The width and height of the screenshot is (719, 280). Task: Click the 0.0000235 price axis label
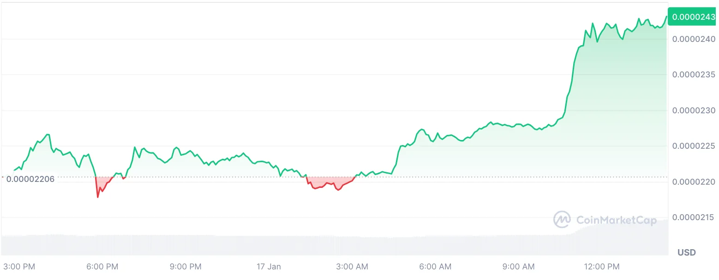pos(693,75)
